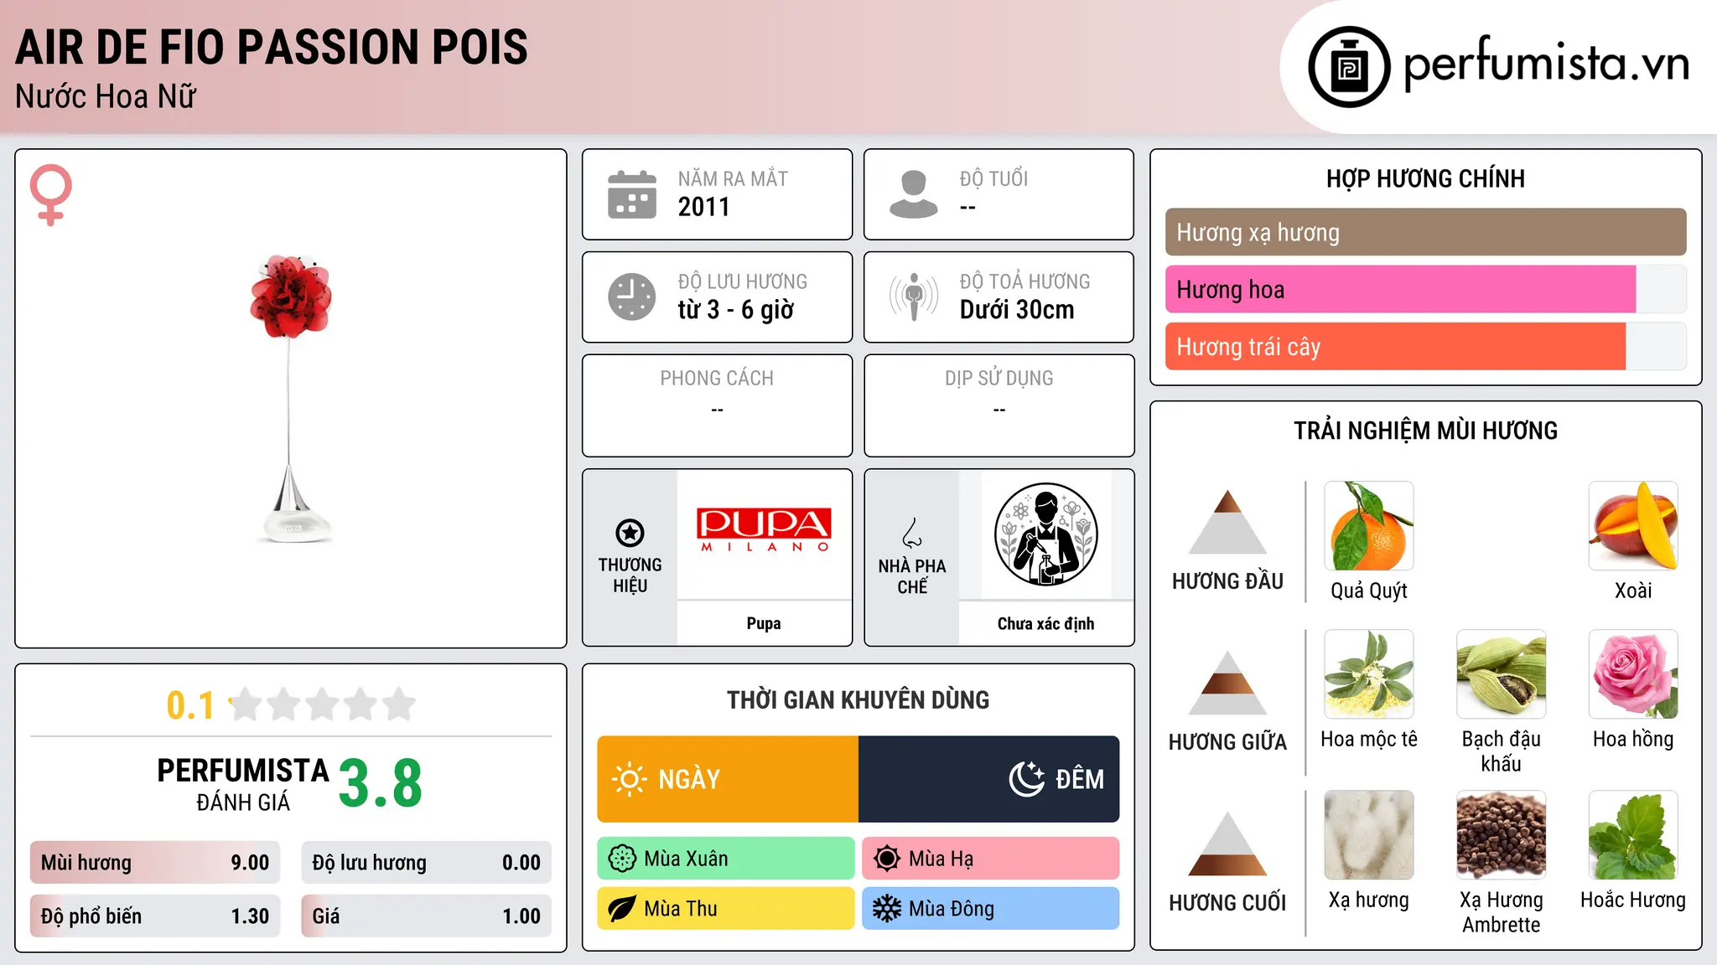Click the five-star rating row
Screen dimensions: 1717x965
click(x=323, y=704)
